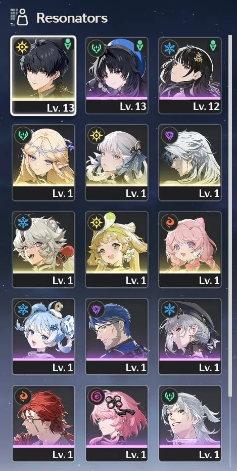Select the lion-eared grey-haired Glacio resonator
This screenshot has width=237, height=471.
click(43, 249)
